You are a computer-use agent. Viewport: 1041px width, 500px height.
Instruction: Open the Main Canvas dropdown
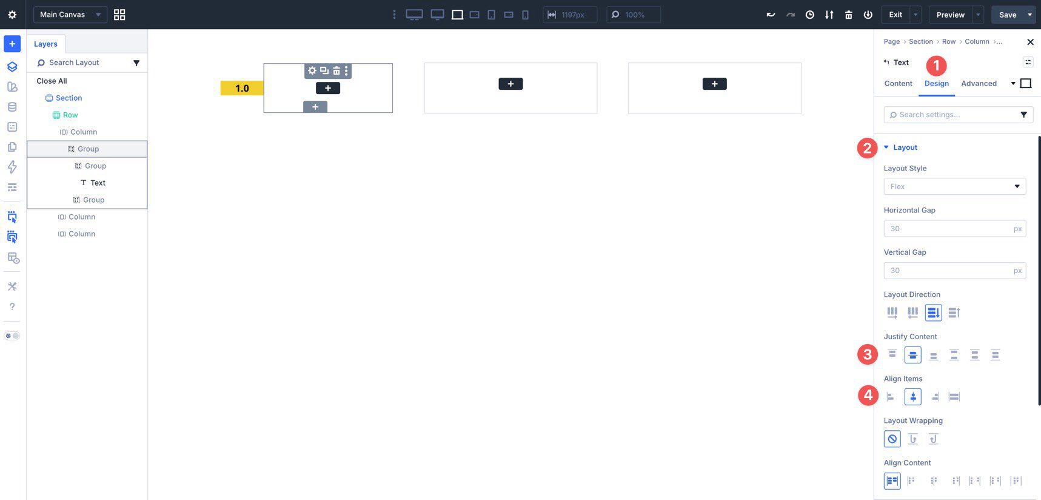(70, 15)
